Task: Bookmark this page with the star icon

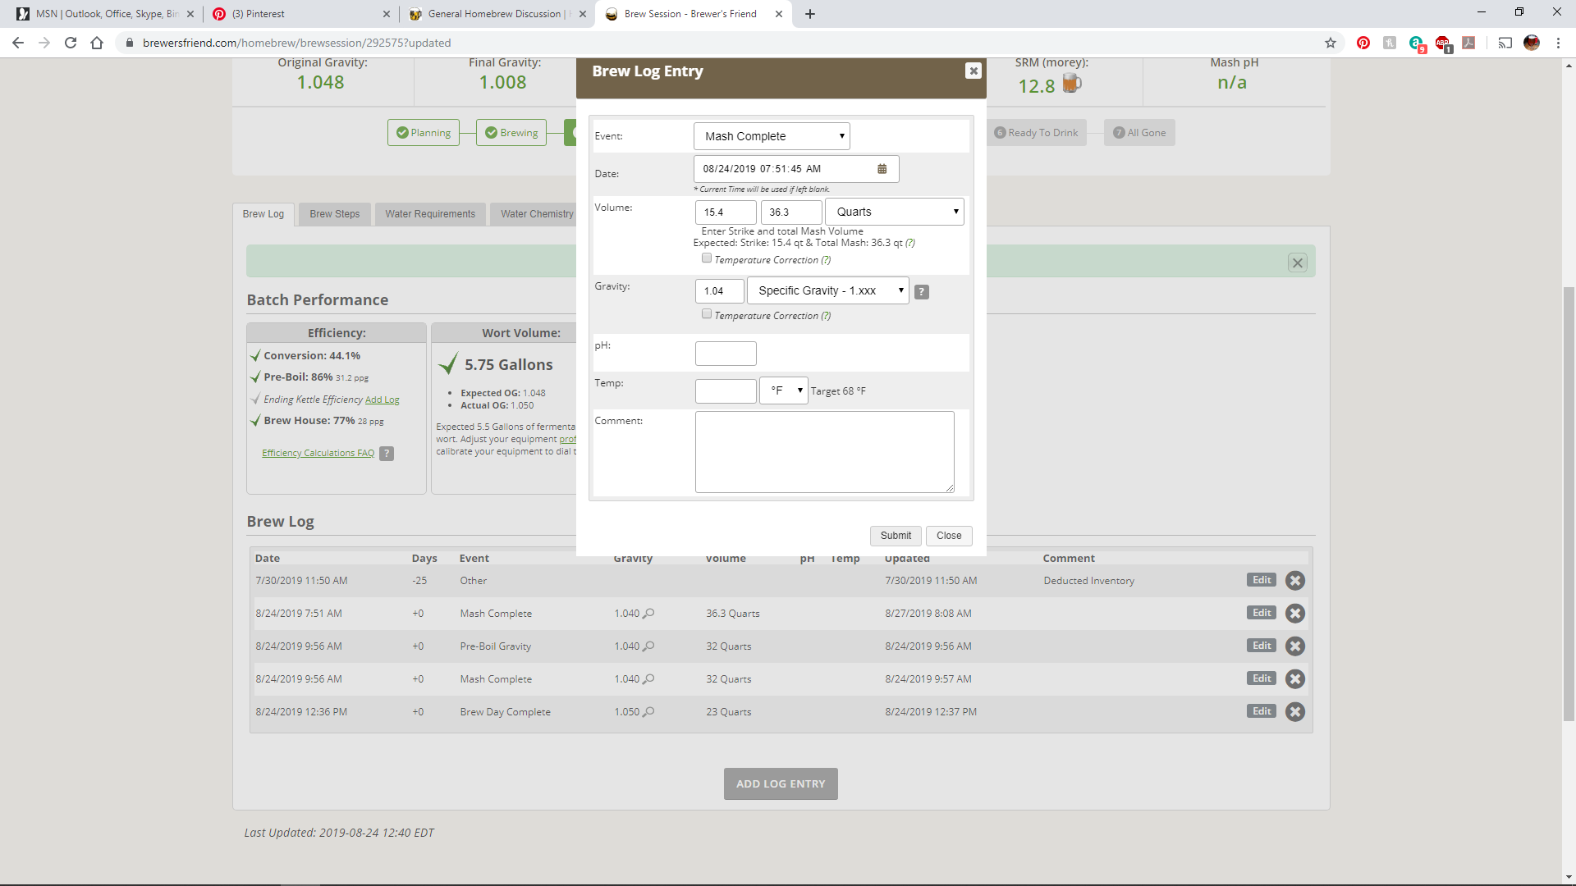Action: [x=1330, y=43]
